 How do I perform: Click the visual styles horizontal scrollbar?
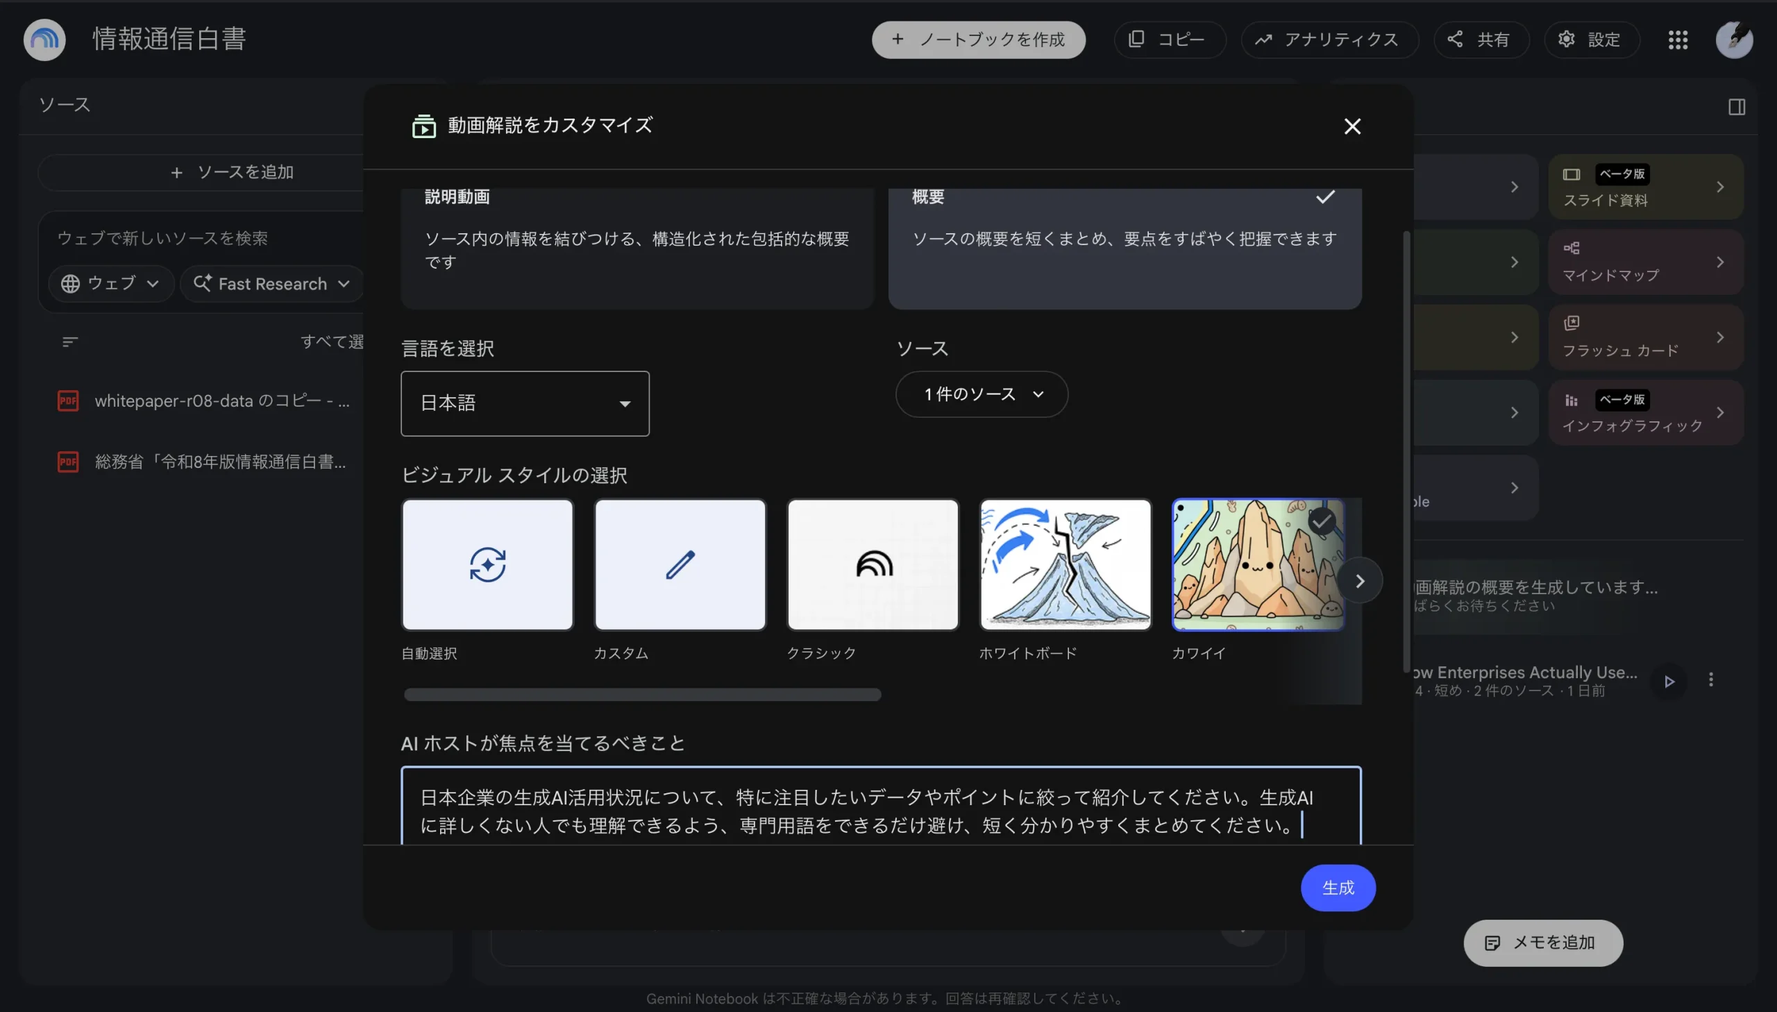coord(642,694)
